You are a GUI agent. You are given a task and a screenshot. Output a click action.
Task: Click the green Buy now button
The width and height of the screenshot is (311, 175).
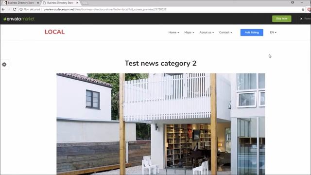pyautogui.click(x=282, y=18)
